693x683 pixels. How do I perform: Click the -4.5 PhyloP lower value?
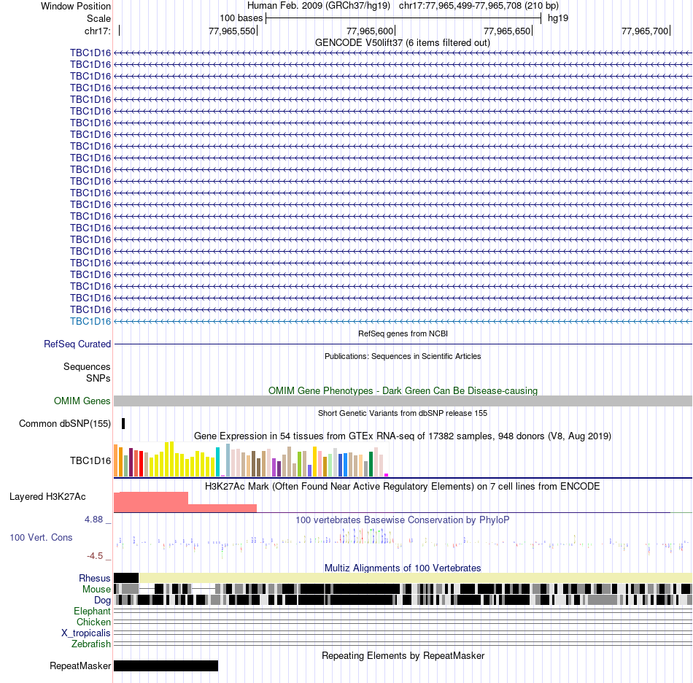(x=95, y=556)
